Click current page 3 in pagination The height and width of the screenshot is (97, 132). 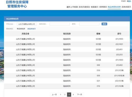pyautogui.click(x=69, y=95)
